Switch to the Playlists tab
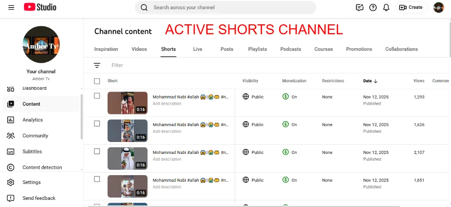Image resolution: width=451 pixels, height=207 pixels. click(x=257, y=49)
